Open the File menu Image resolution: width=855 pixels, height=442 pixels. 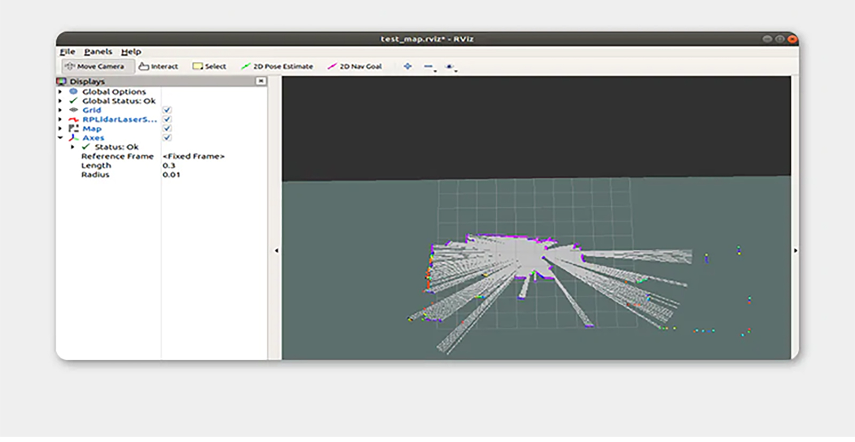coord(67,52)
